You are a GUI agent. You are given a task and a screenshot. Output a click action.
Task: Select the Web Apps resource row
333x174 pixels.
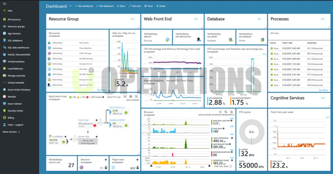click(x=77, y=69)
